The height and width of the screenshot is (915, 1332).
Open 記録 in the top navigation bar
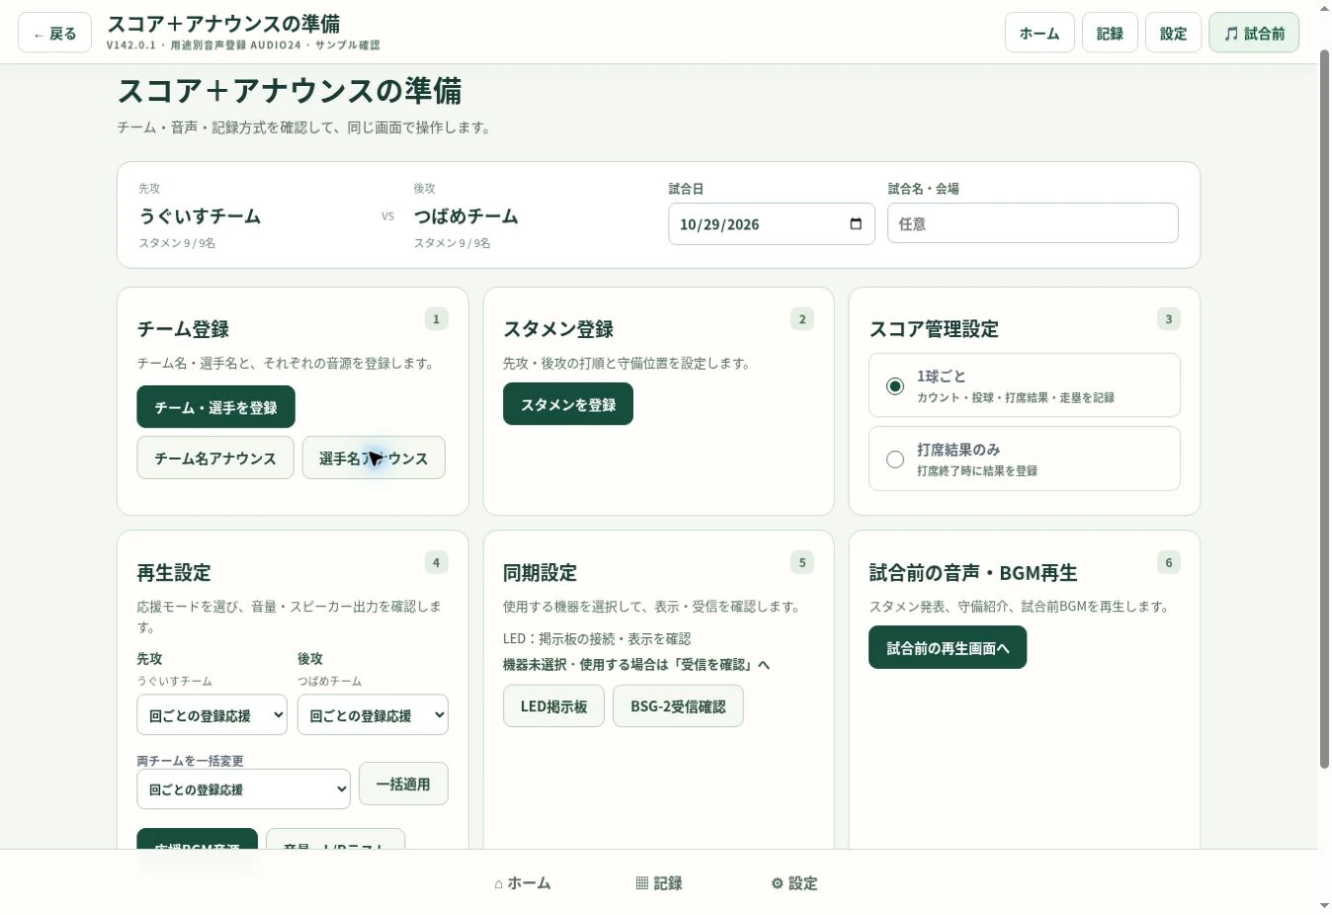(x=1110, y=34)
